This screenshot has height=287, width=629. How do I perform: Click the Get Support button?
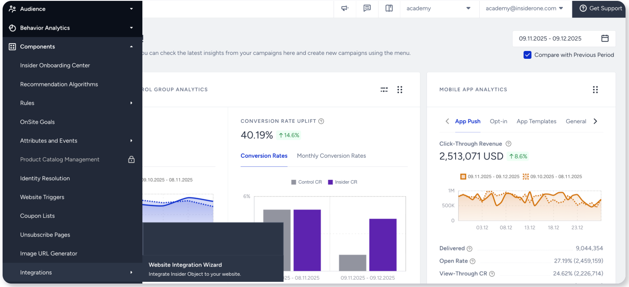(600, 9)
